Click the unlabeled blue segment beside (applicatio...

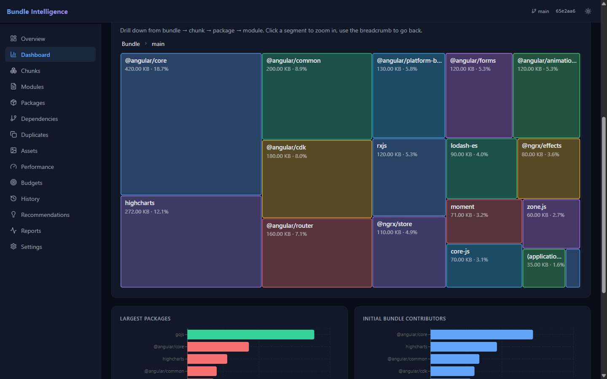pos(573,268)
